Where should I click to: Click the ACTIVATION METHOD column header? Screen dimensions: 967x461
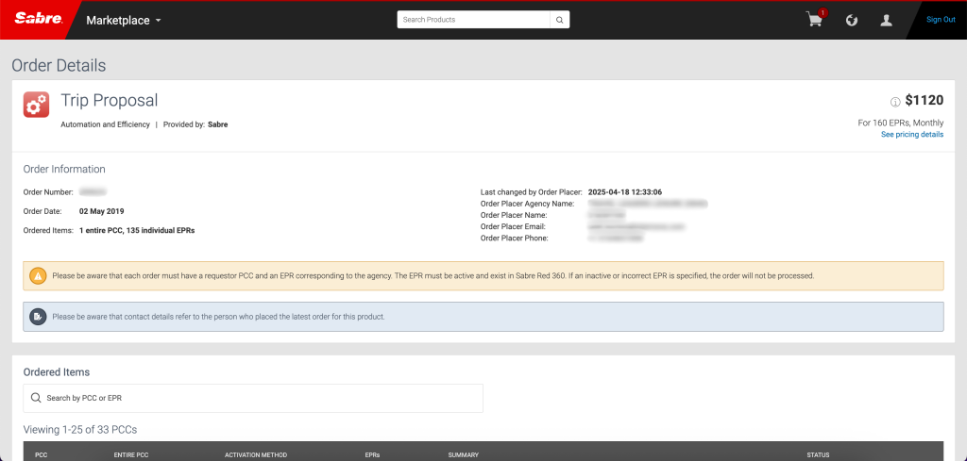pos(256,454)
